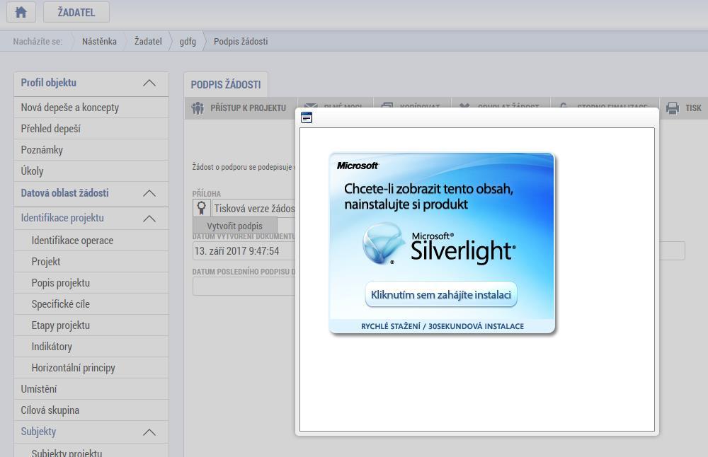
Task: Collapse the Subjekty section chevron
Action: tap(149, 432)
